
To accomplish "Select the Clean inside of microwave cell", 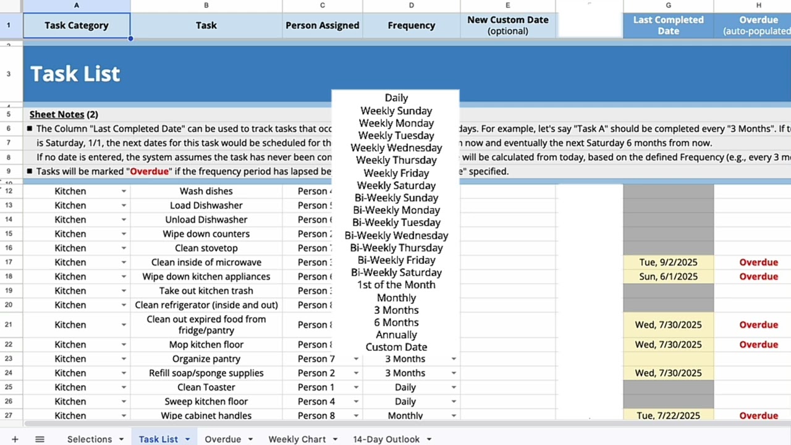I will [206, 262].
